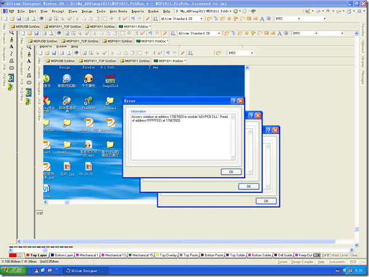Image resolution: width=369 pixels, height=277 pixels.
Task: Open Cross Probe pencil tool
Action: pyautogui.click(x=147, y=18)
